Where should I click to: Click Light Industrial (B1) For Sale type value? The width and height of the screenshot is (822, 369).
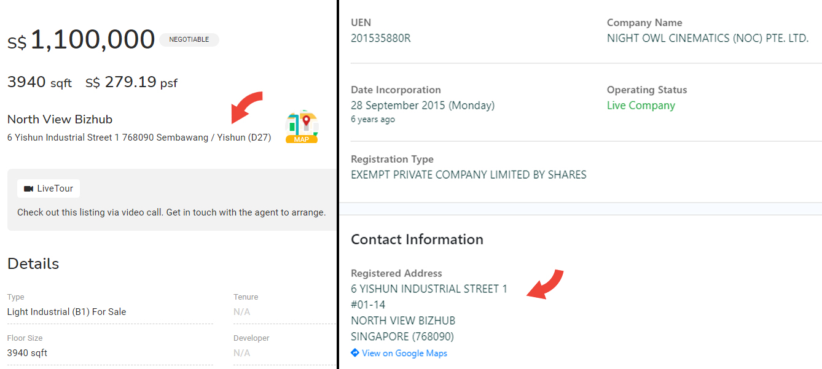pos(66,312)
